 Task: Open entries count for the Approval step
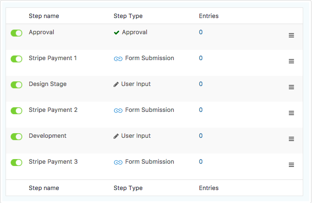tap(201, 32)
